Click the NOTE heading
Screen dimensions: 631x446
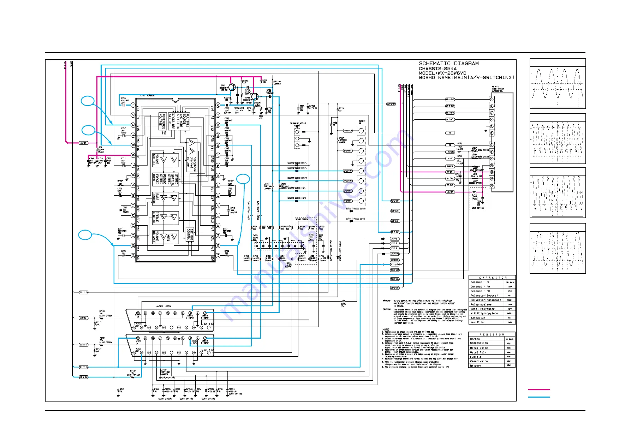386,329
